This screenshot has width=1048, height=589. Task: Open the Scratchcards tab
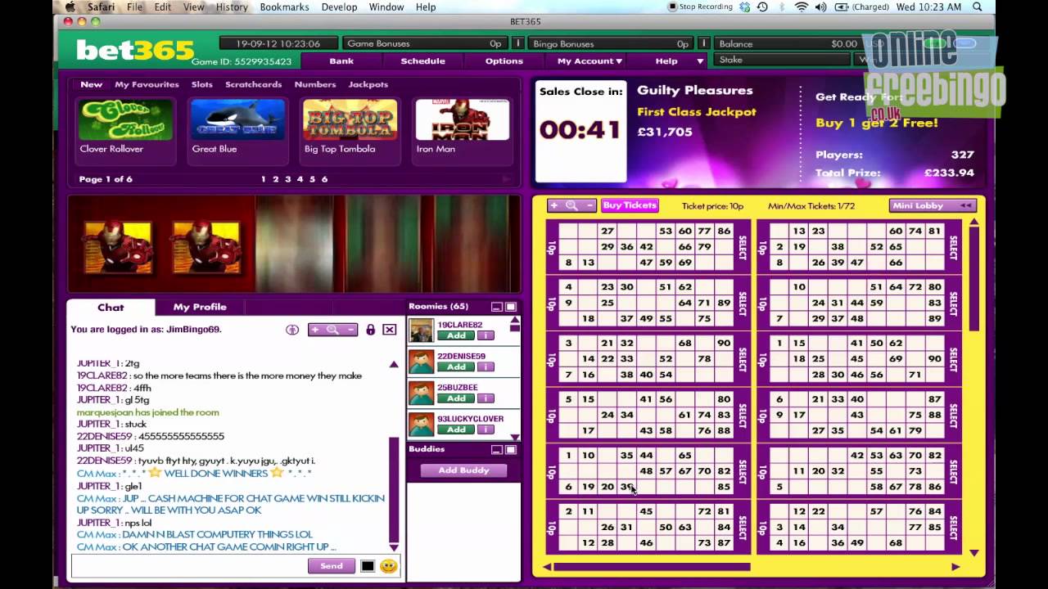click(254, 84)
